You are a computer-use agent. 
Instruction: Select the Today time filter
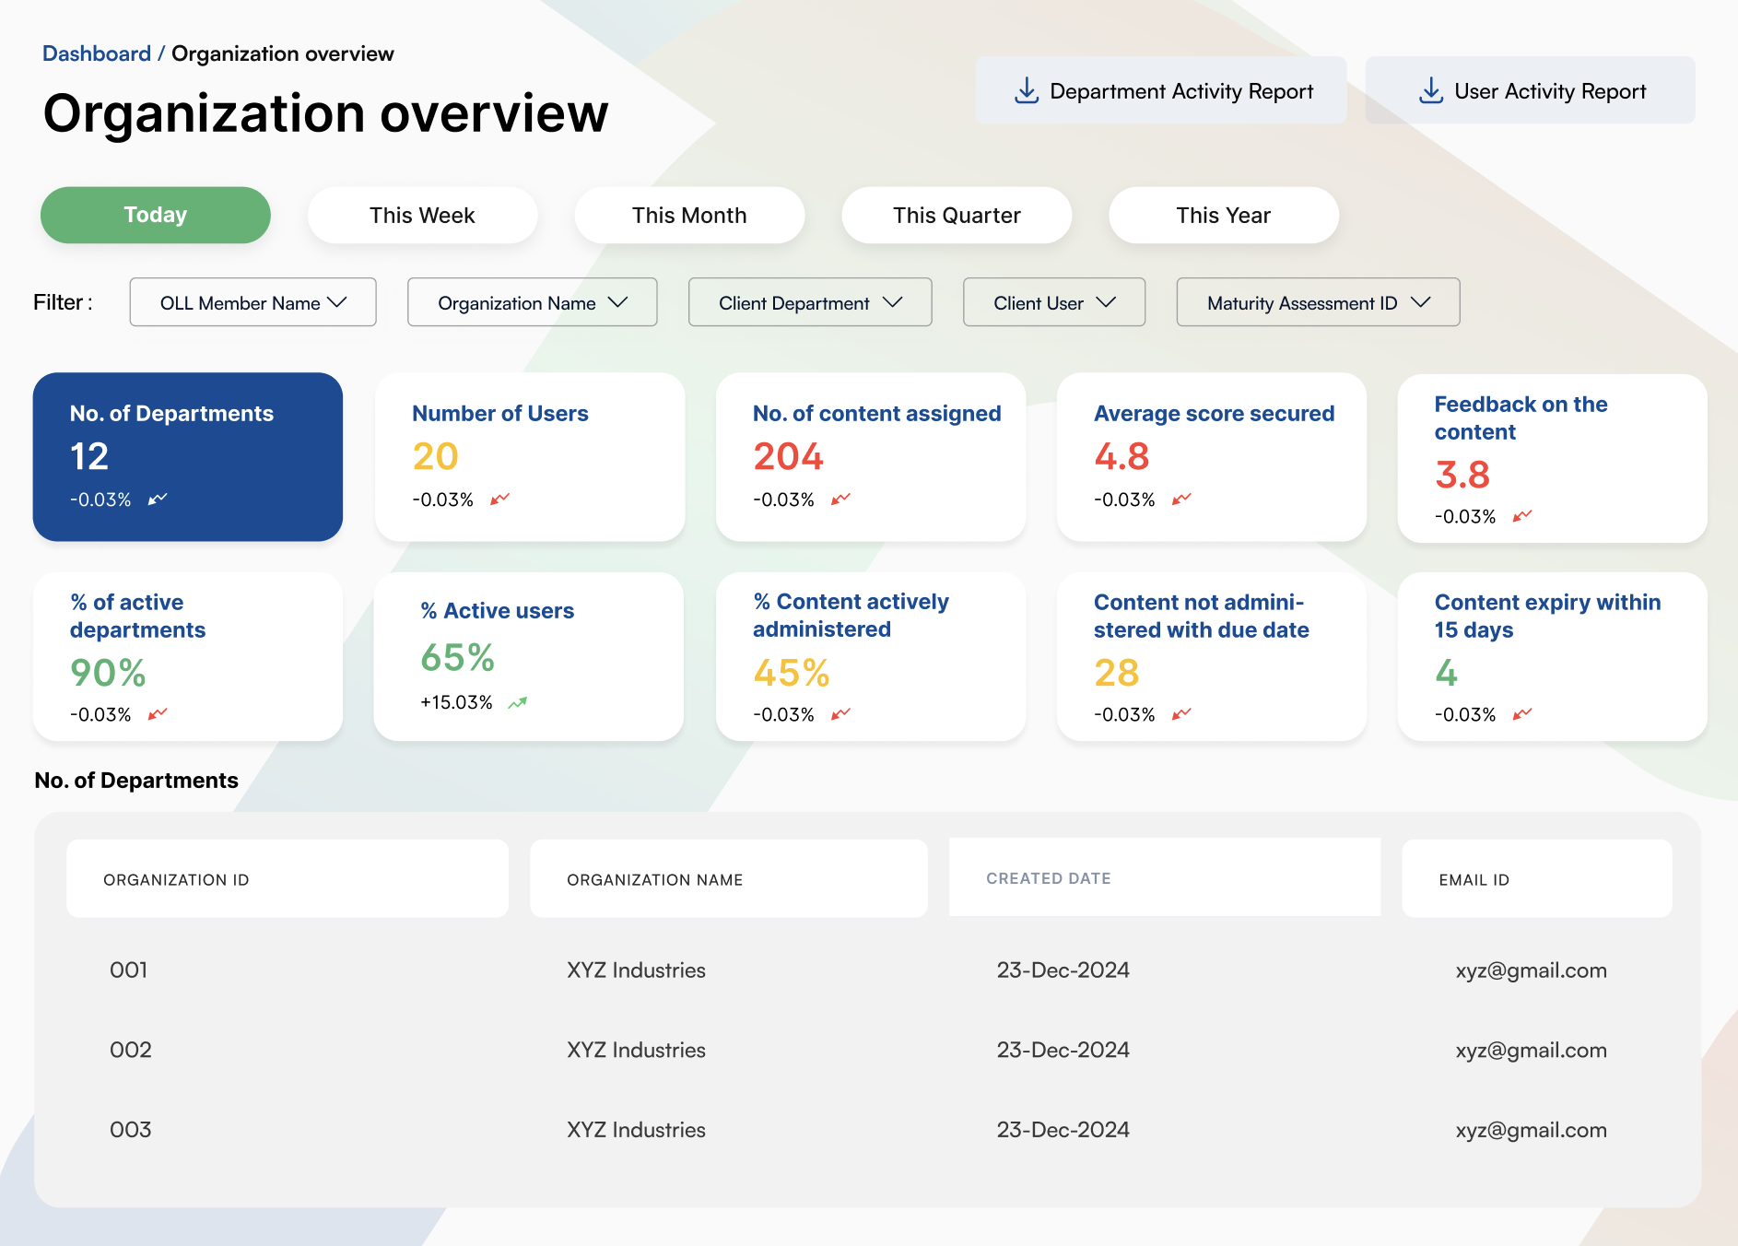pos(155,215)
